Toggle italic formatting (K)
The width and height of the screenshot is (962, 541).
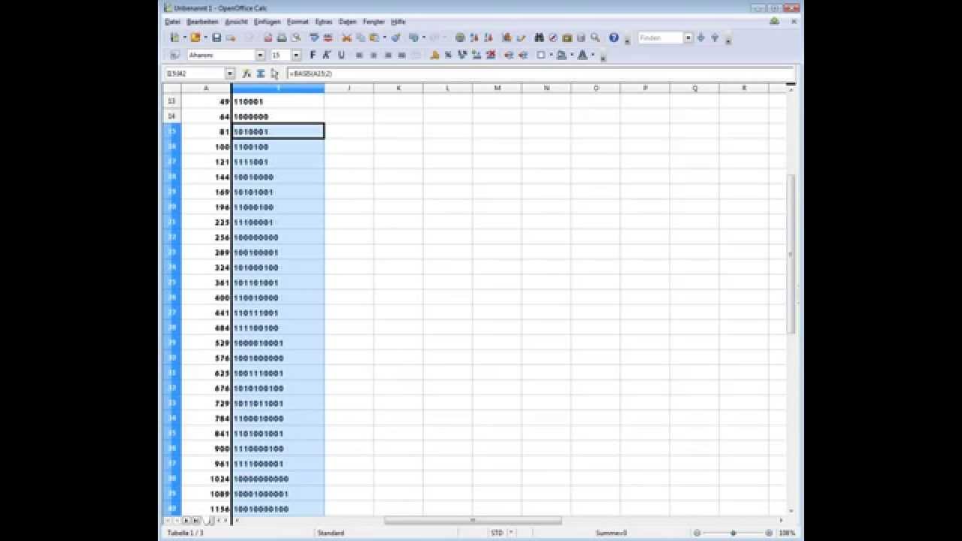(327, 55)
